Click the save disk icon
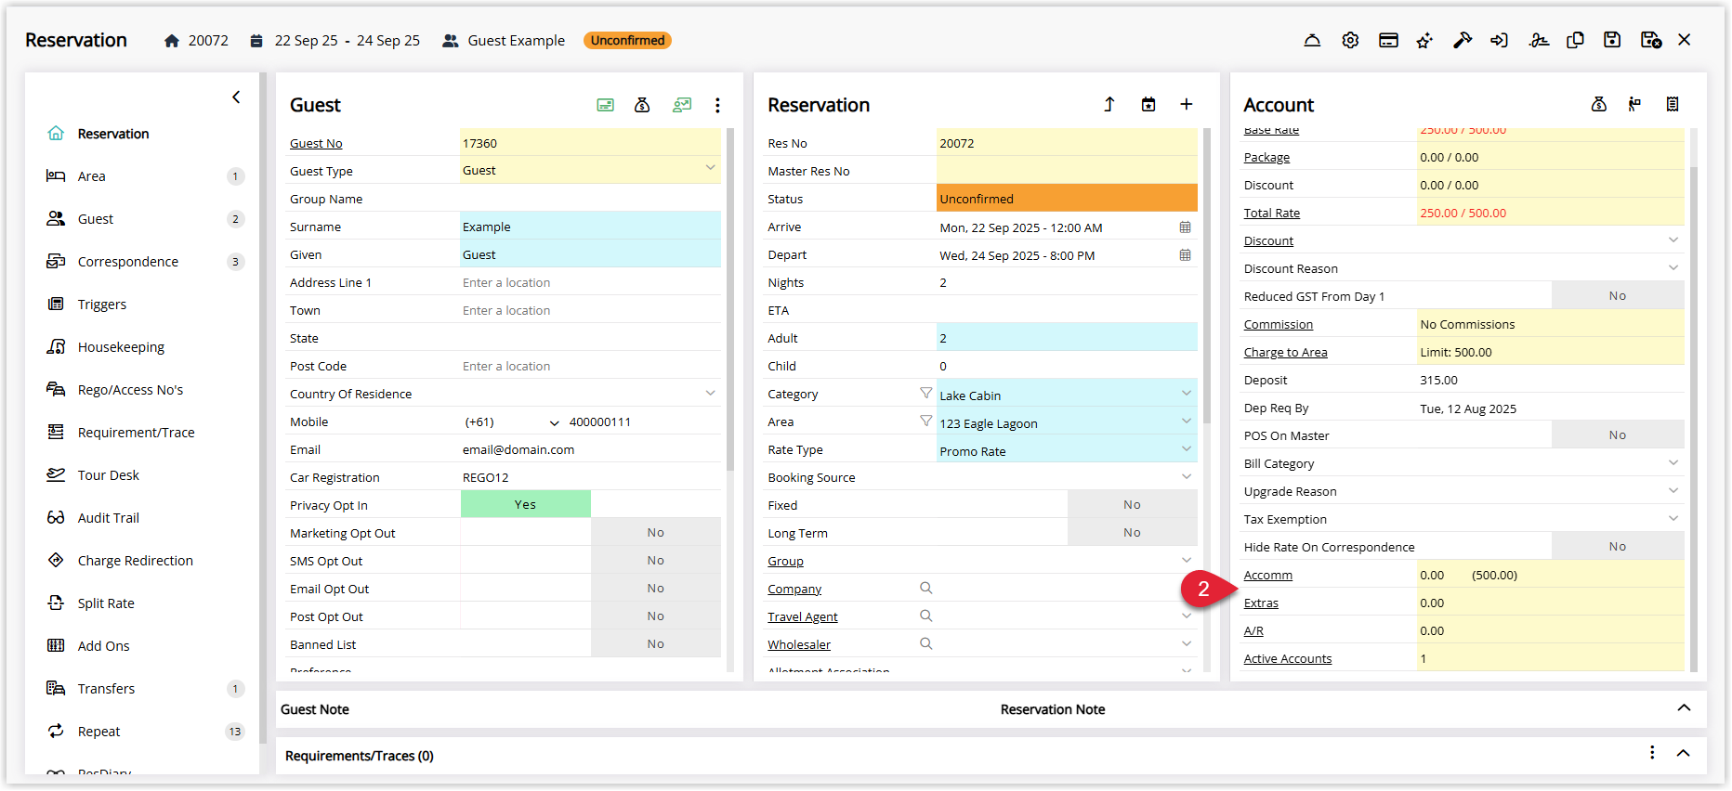Viewport: 1732px width, 791px height. tap(1612, 40)
